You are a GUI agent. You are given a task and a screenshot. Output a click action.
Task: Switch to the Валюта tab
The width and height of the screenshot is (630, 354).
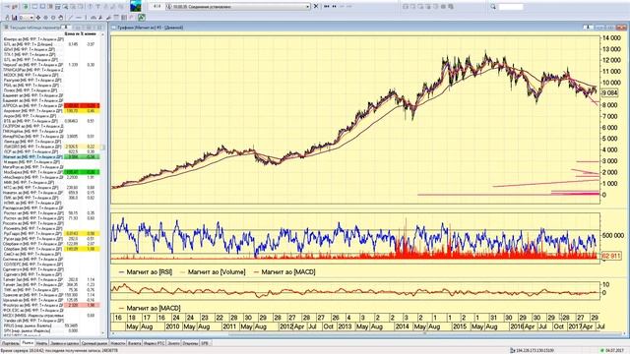[134, 343]
